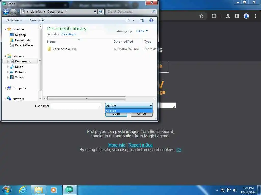This screenshot has width=261, height=195.
Task: Open File name history dropdown arrow
Action: (x=100, y=106)
